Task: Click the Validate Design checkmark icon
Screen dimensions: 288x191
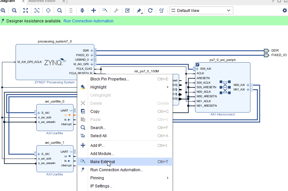Action: pos(128,10)
